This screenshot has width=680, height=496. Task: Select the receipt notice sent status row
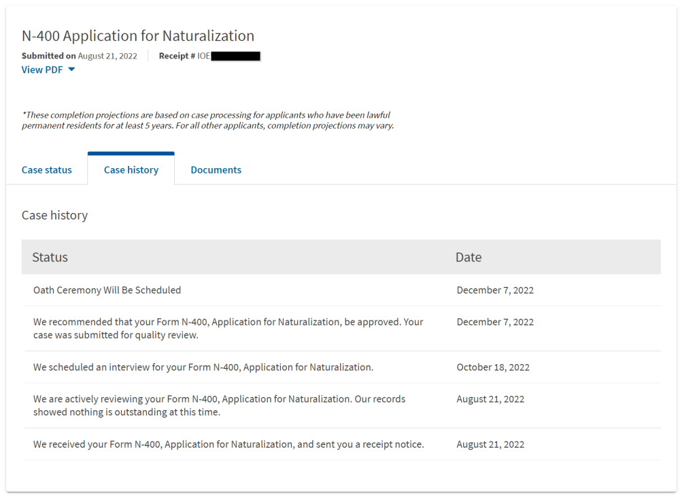[343, 444]
